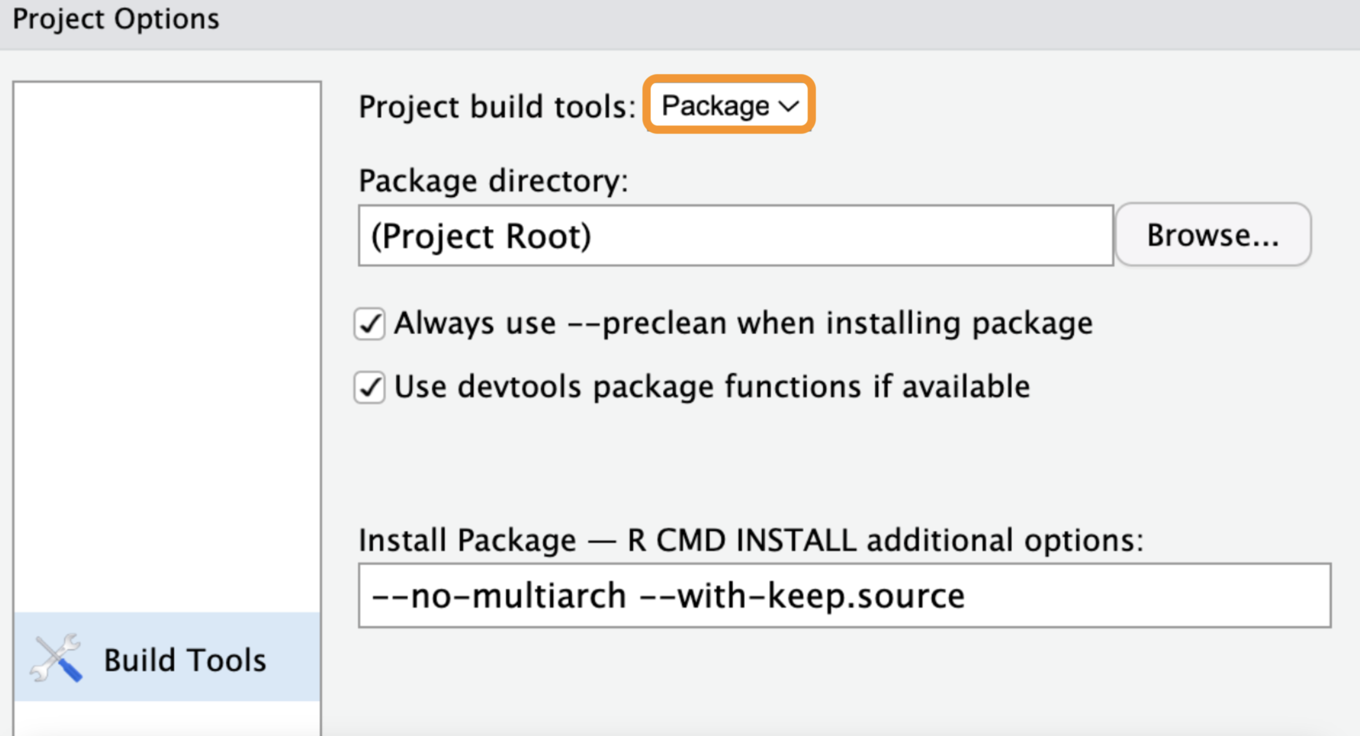Disable the devtools package functions checkbox

[x=369, y=387]
